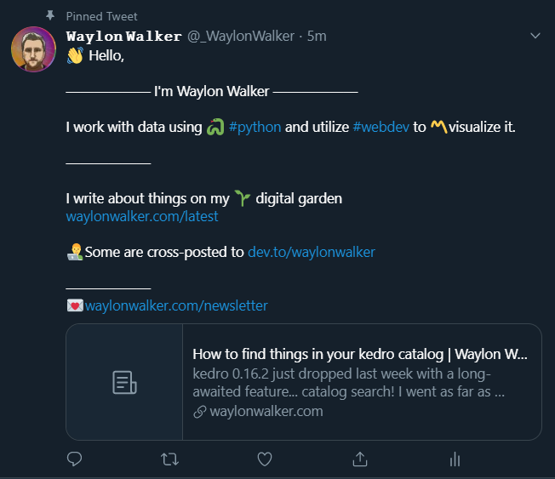Image resolution: width=555 pixels, height=479 pixels.
Task: Click waylonwalker.com domain in link card
Action: (266, 412)
